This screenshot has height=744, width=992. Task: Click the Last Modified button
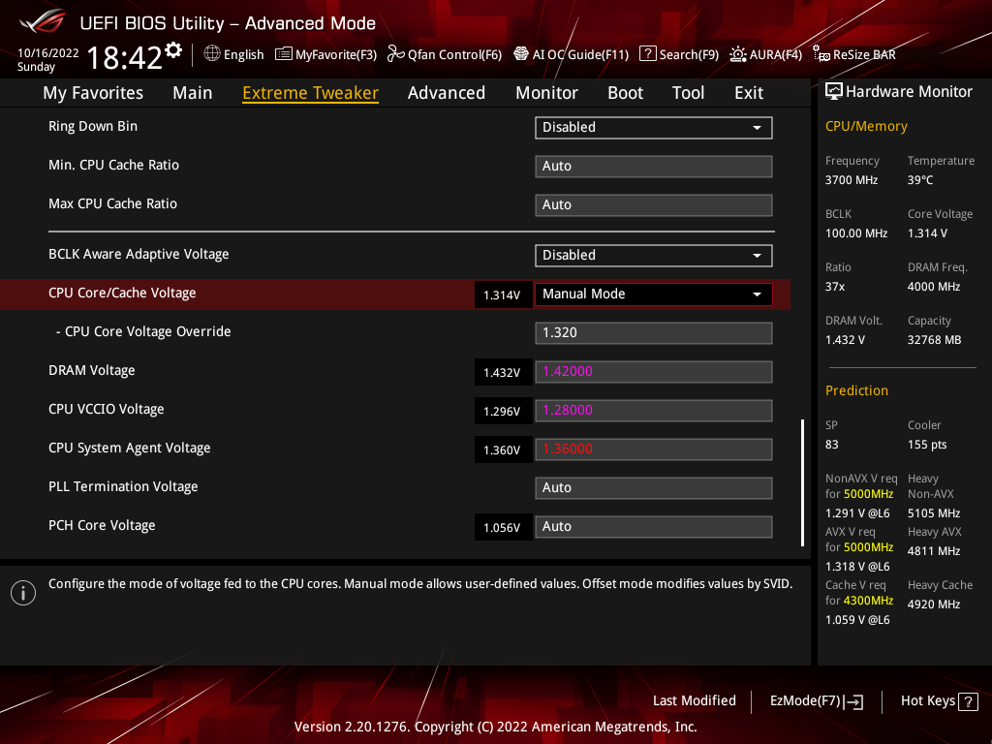(694, 700)
